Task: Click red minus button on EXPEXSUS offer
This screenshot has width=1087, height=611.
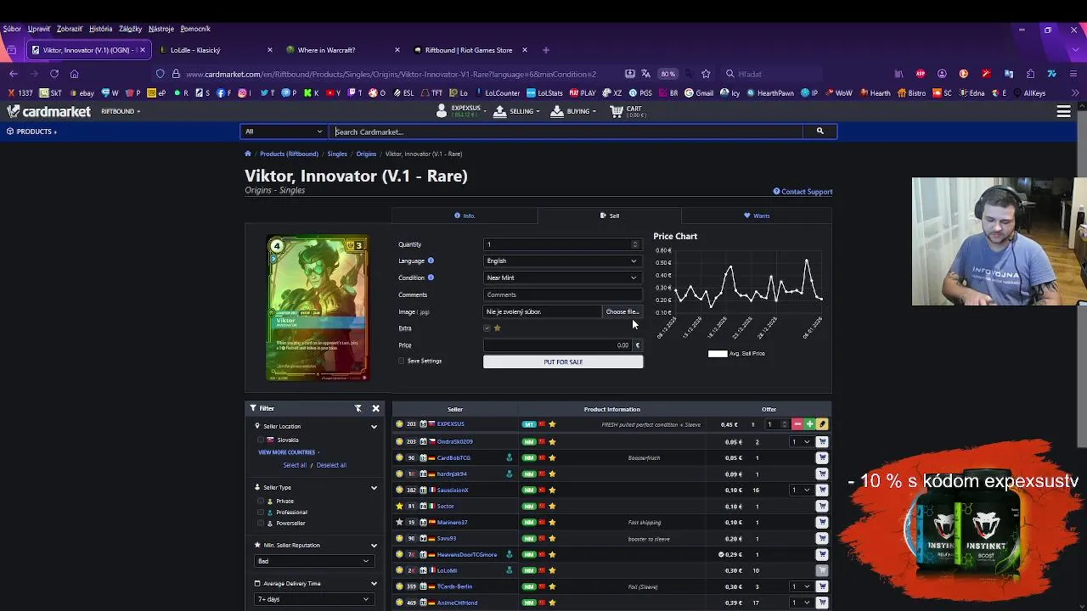Action: (797, 424)
